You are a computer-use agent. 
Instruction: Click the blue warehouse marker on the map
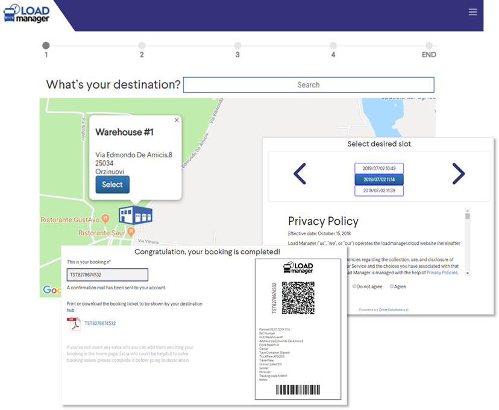(x=136, y=215)
